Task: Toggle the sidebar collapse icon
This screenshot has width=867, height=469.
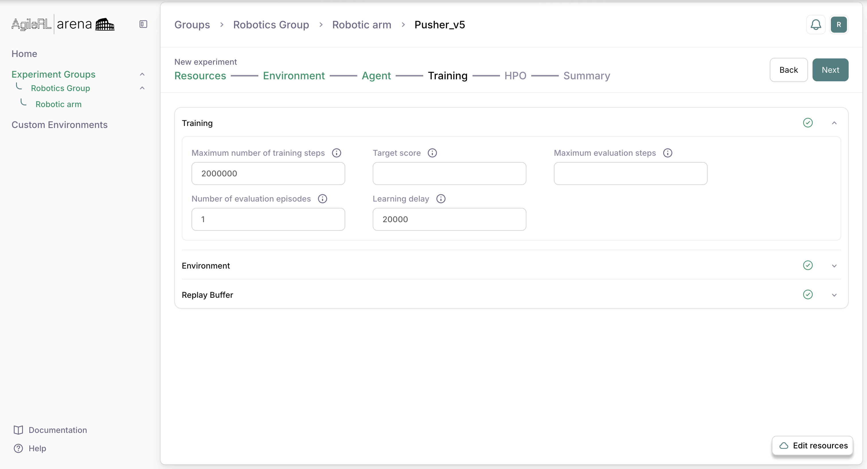Action: (x=143, y=24)
